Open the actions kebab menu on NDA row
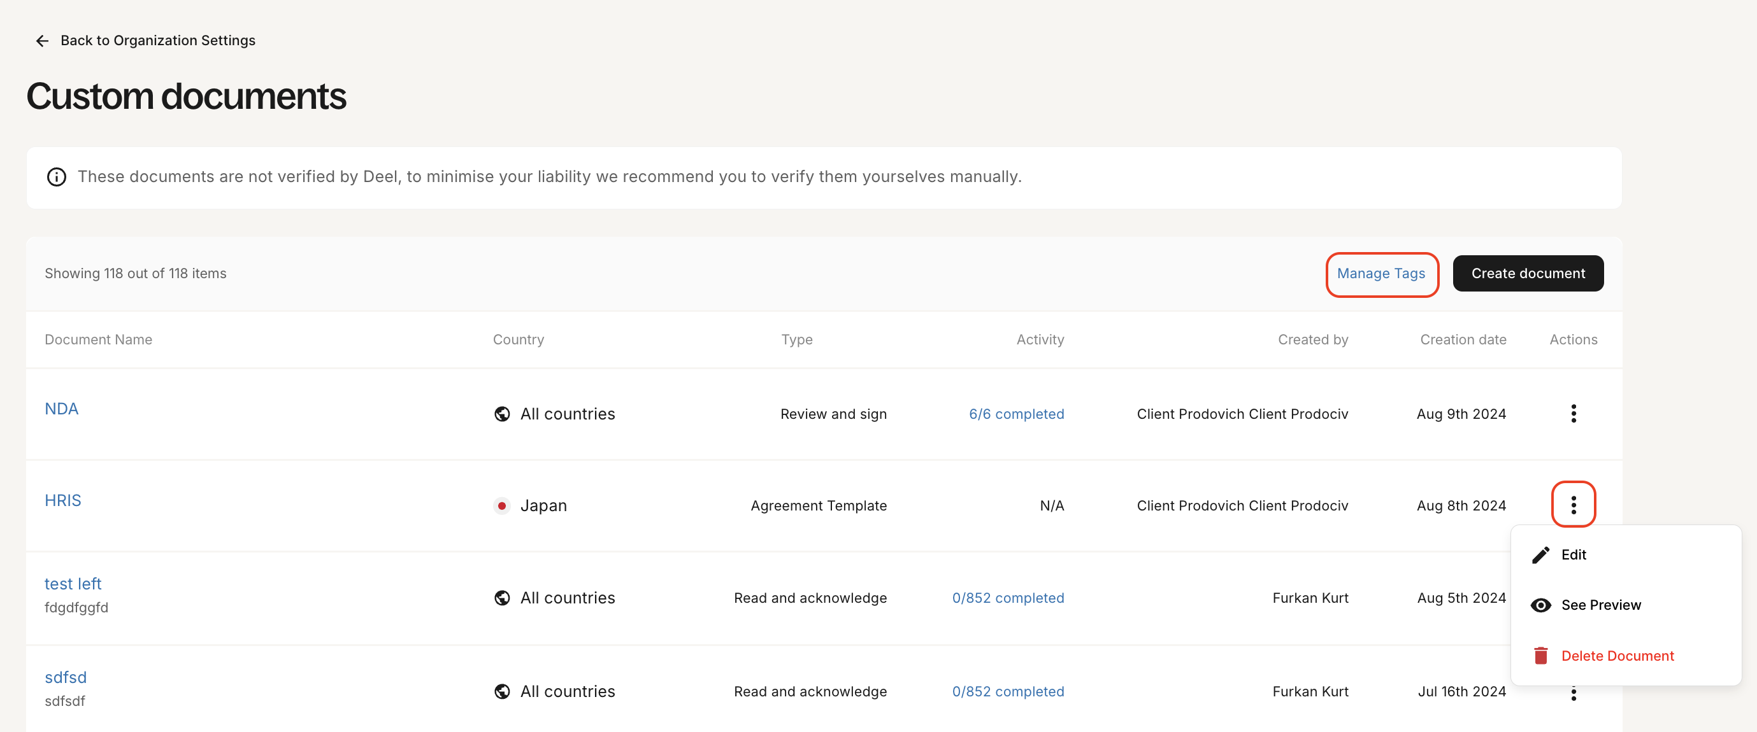The width and height of the screenshot is (1757, 732). click(x=1574, y=413)
